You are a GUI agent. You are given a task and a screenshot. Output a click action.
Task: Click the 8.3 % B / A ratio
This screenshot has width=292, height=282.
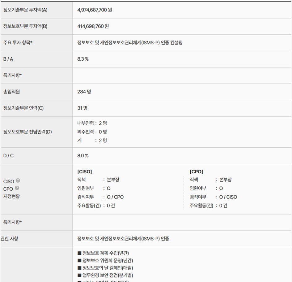tap(83, 59)
